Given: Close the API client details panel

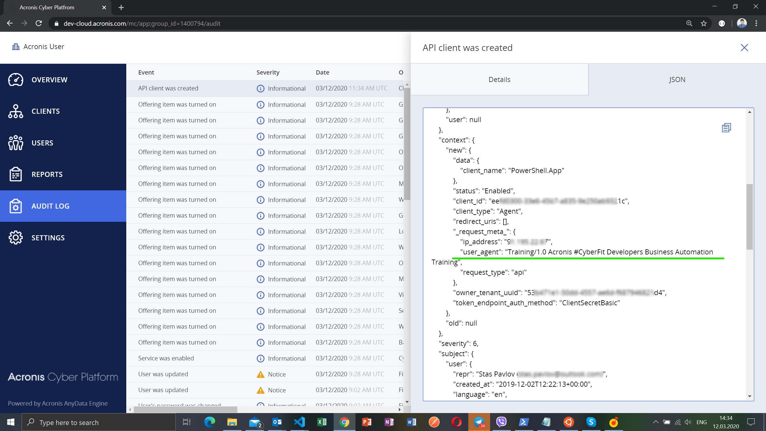Looking at the screenshot, I should coord(744,48).
